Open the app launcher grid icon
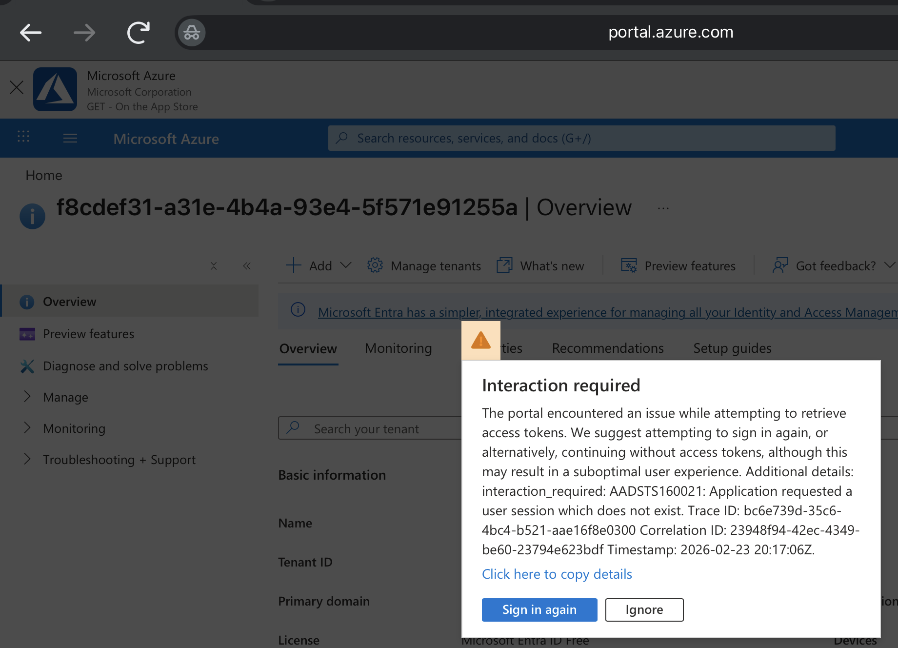The height and width of the screenshot is (648, 898). [x=23, y=136]
